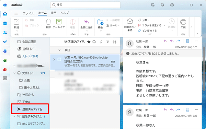Collapse the ribbon with up chevron
This screenshot has height=129, width=206.
(x=197, y=34)
